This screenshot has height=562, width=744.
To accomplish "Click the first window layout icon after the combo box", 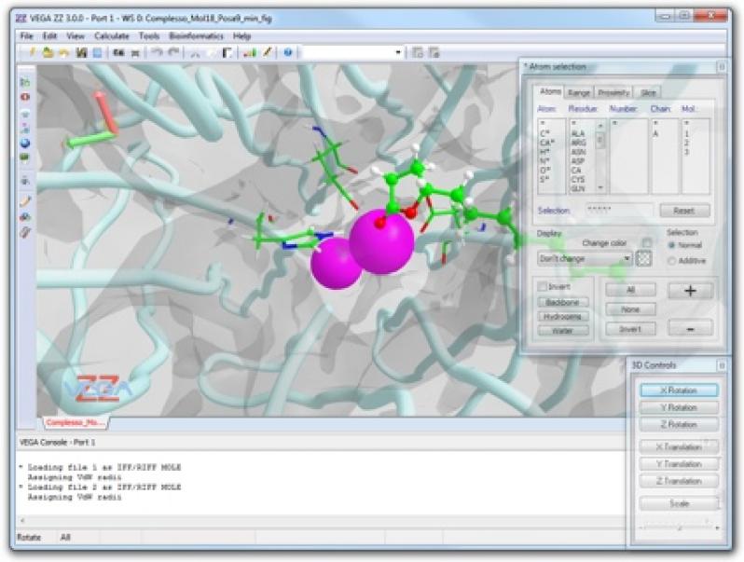I will click(418, 52).
